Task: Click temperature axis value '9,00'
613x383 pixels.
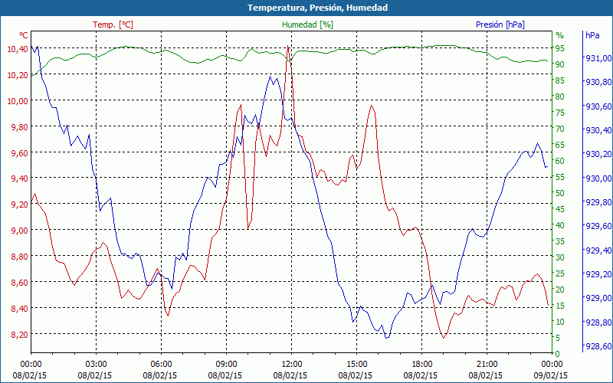Action: click(19, 231)
